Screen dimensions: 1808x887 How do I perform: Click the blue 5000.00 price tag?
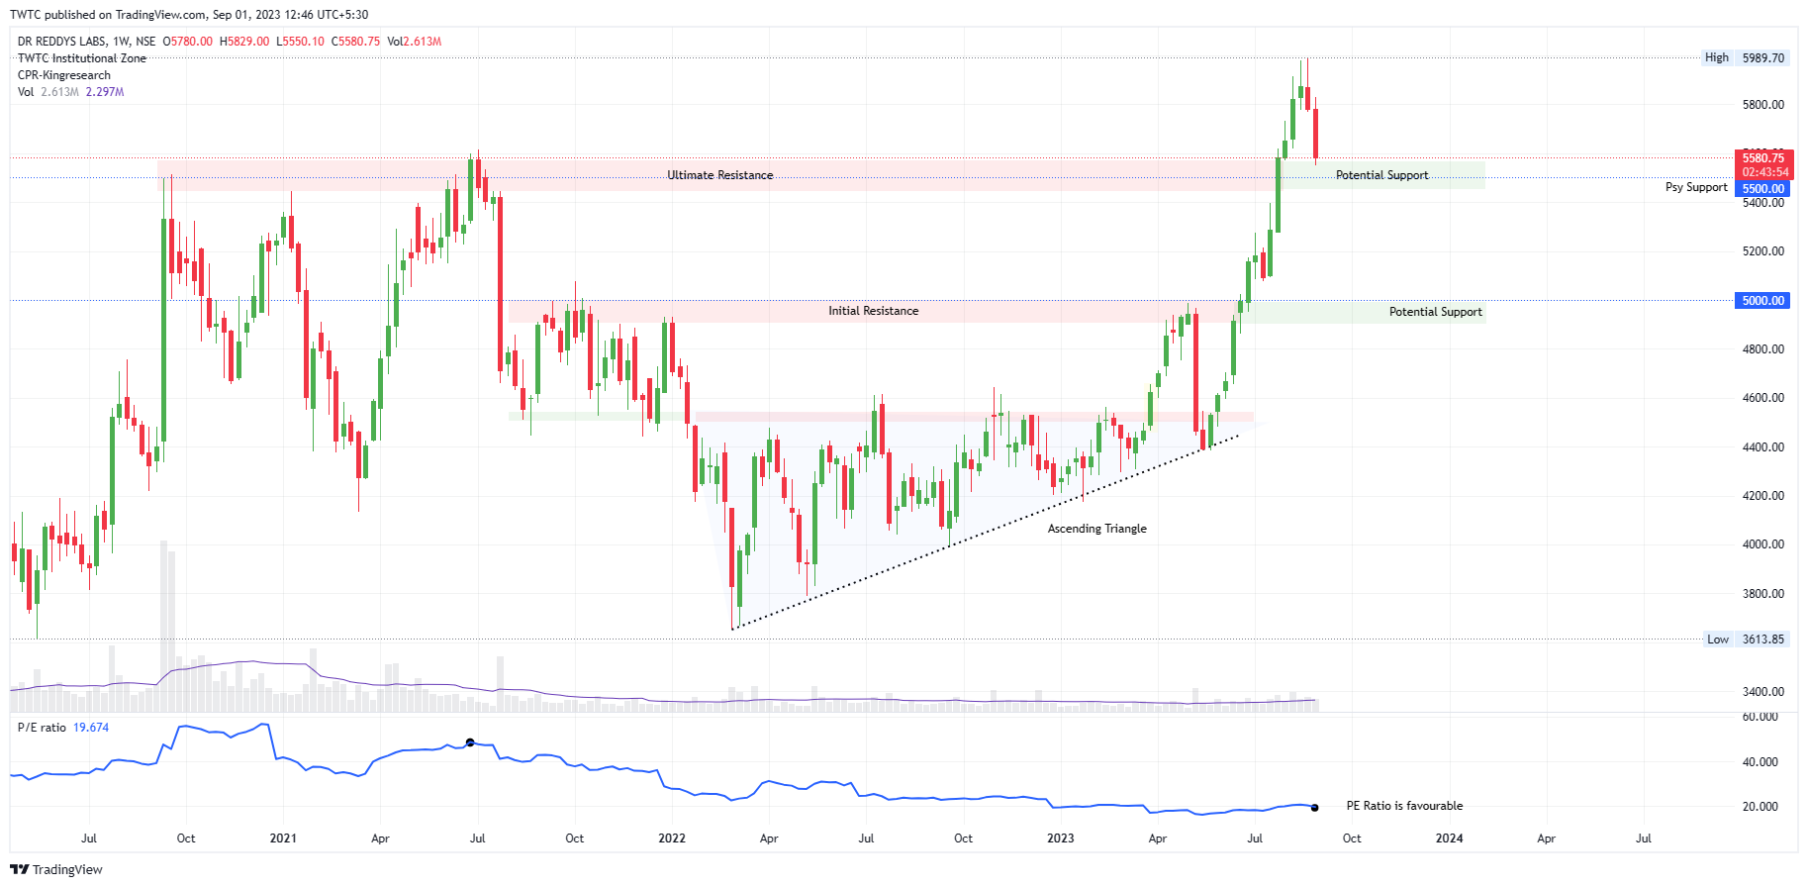[1763, 301]
